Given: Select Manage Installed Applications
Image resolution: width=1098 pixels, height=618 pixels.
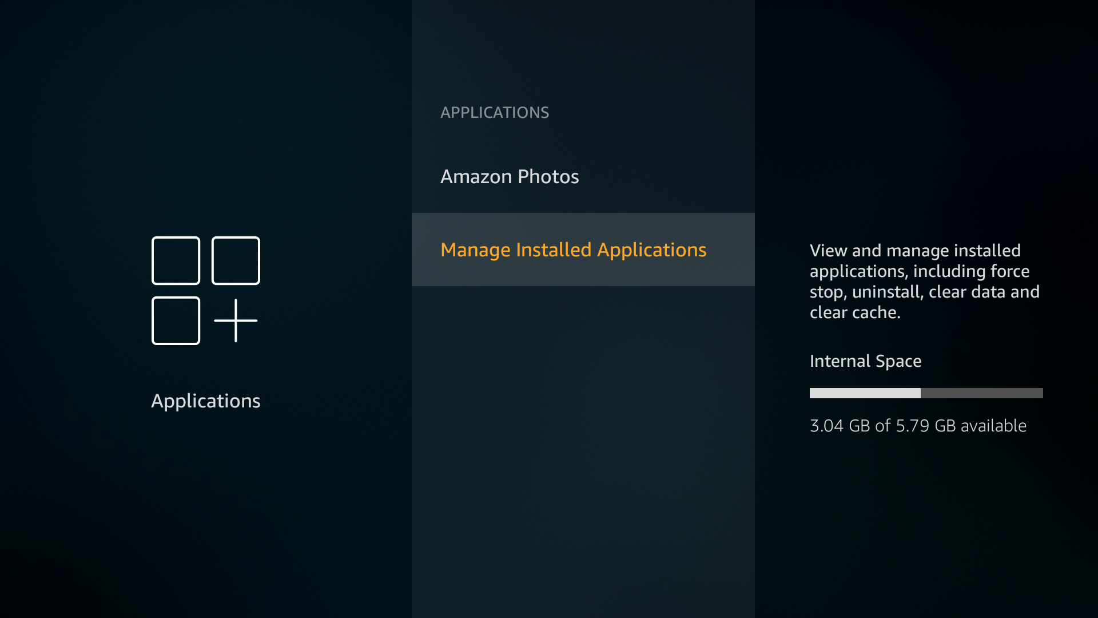Looking at the screenshot, I should tap(573, 249).
